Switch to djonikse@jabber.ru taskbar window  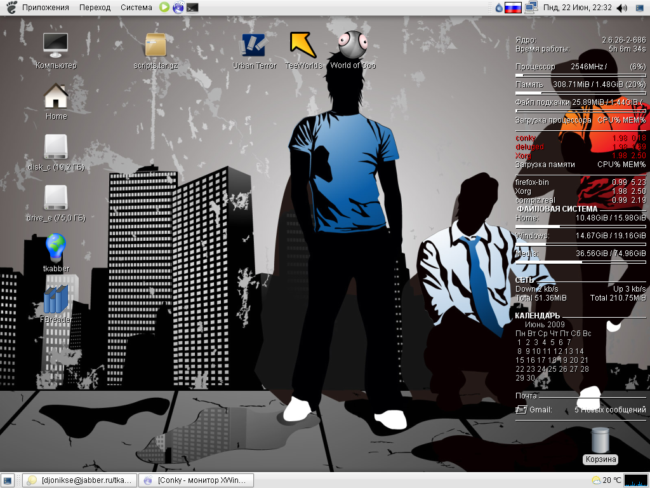[79, 480]
